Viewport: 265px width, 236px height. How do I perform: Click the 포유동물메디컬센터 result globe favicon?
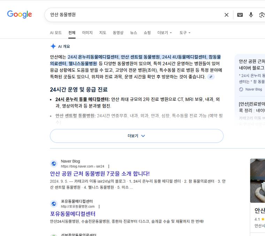[x=54, y=203]
